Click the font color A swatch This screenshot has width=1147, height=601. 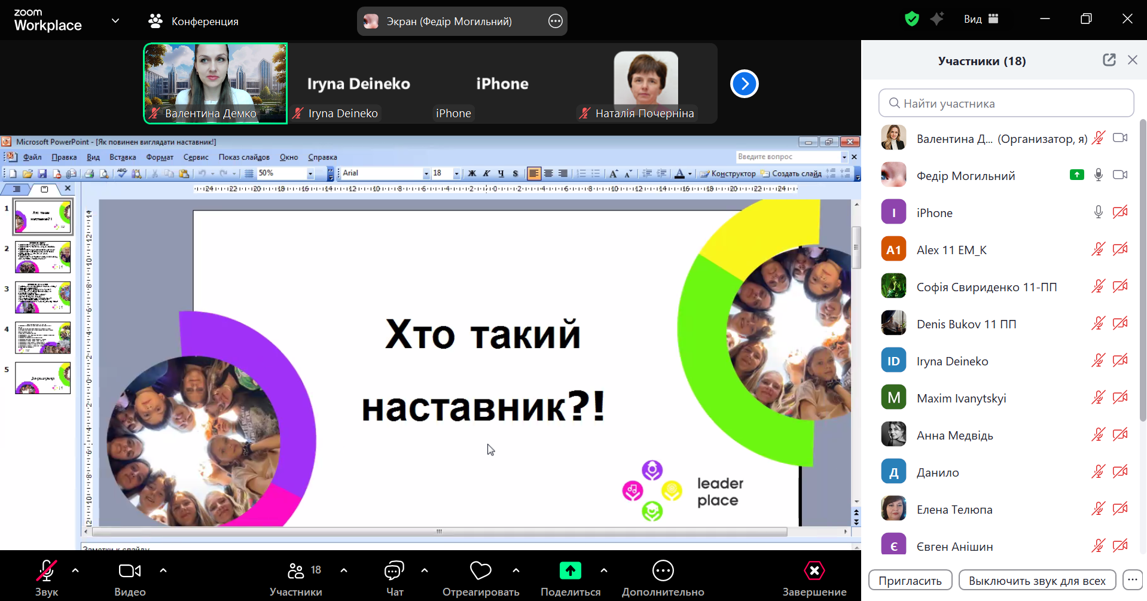click(679, 173)
